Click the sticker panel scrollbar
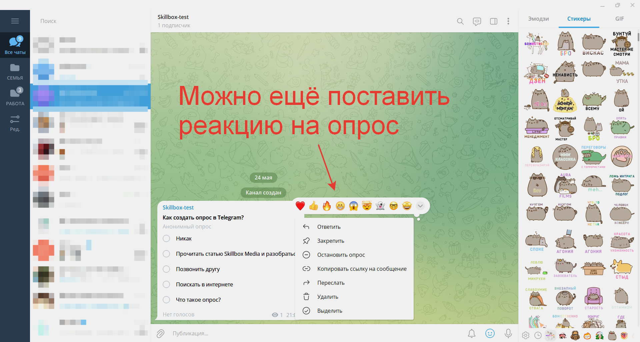Viewport: 640px width, 342px height. (638, 37)
